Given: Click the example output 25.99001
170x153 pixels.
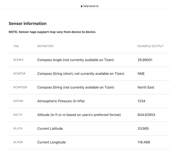Looking at the screenshot, I should 145,60.
